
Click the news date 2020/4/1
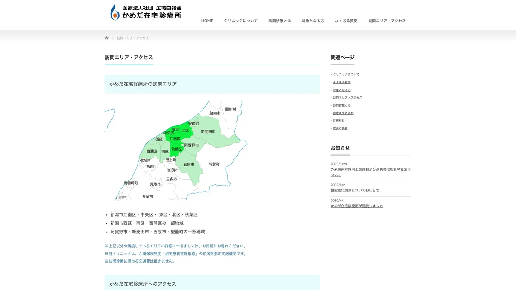pos(338,200)
